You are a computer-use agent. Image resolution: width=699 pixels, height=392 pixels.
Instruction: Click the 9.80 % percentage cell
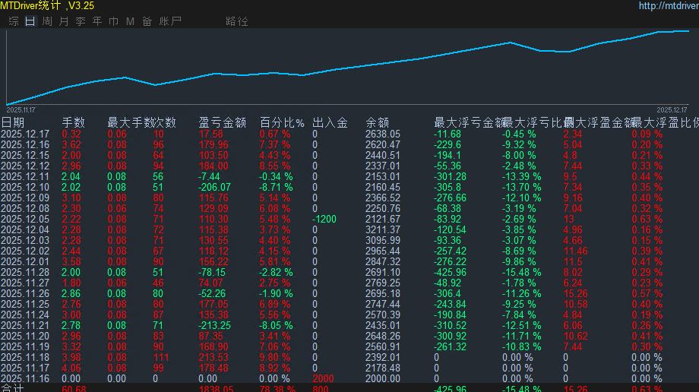(274, 358)
